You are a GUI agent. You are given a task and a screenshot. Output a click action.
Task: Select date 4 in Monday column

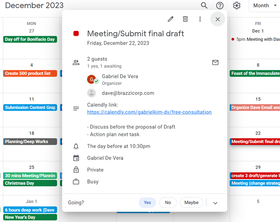coord(32,65)
